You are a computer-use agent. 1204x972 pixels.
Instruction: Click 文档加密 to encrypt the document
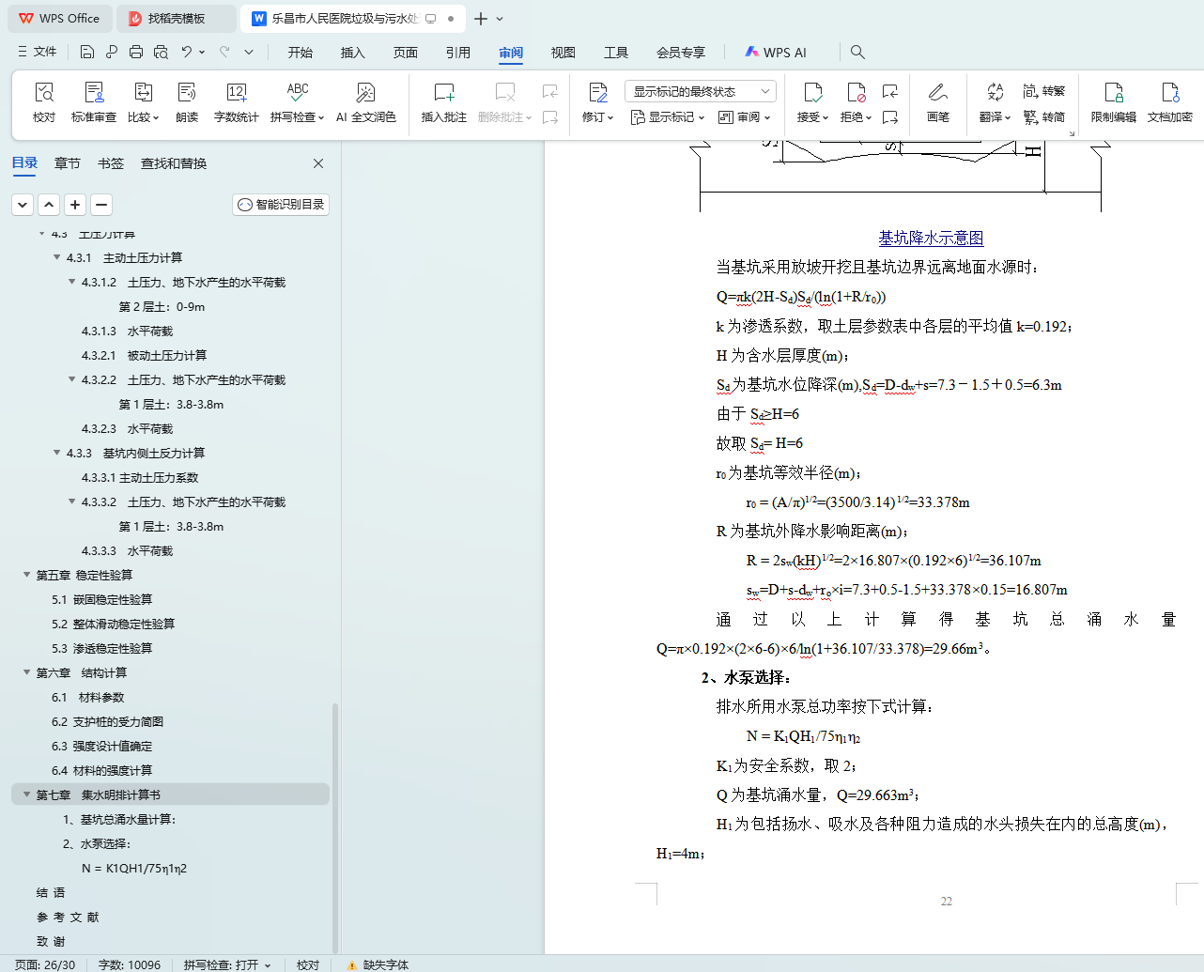point(1170,101)
